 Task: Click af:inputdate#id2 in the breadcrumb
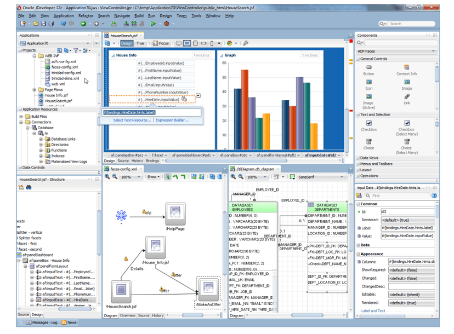pos(320,156)
